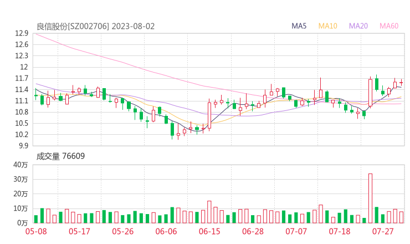Viewport: 410px width, 244px height.
Task: Click the 12.9 price axis label
Action: [22, 33]
